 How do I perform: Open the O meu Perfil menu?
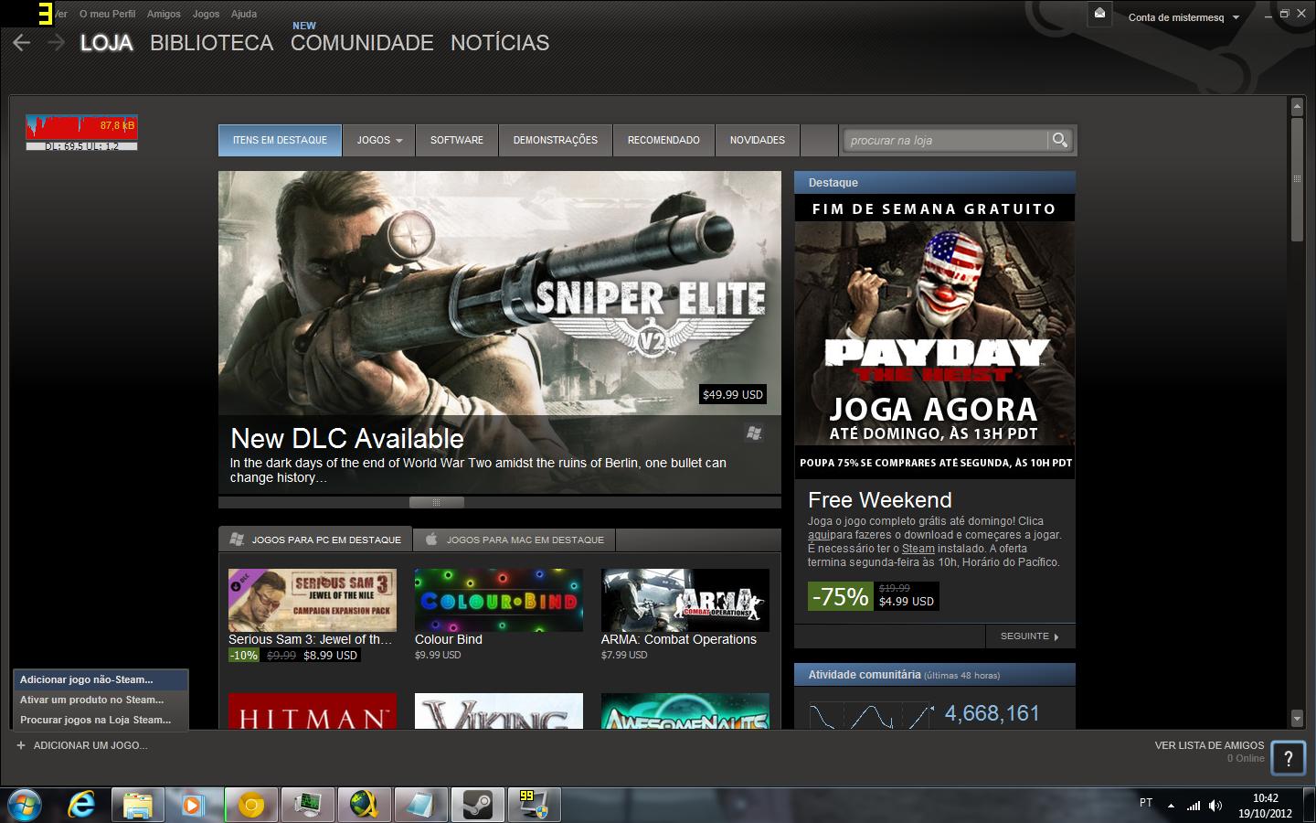pyautogui.click(x=107, y=14)
